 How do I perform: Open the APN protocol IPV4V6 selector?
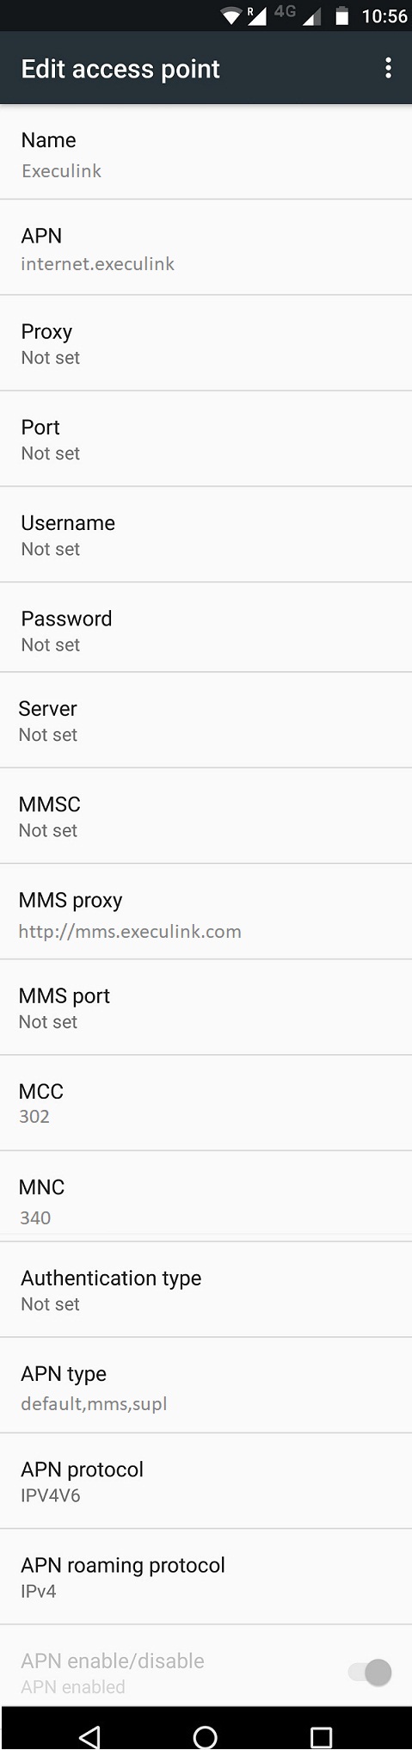[206, 1481]
